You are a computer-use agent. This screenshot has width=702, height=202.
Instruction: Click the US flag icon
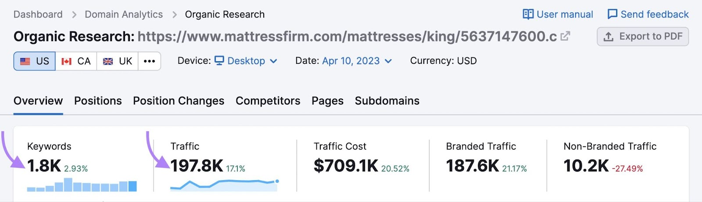(x=25, y=61)
